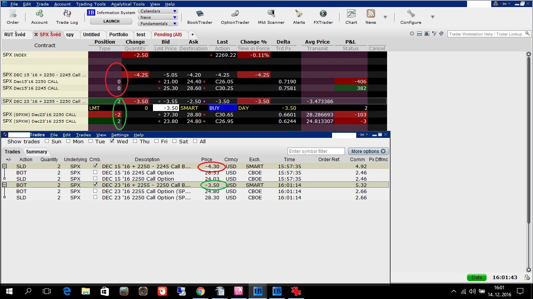Image resolution: width=533 pixels, height=299 pixels.
Task: Click the blue BUY action cell
Action: coord(222,108)
